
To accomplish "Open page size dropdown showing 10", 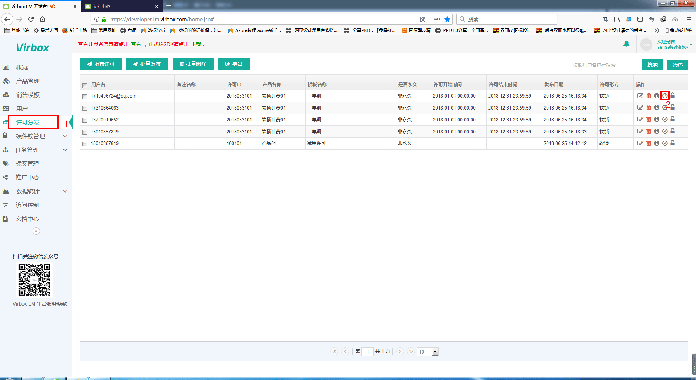I will [x=435, y=352].
